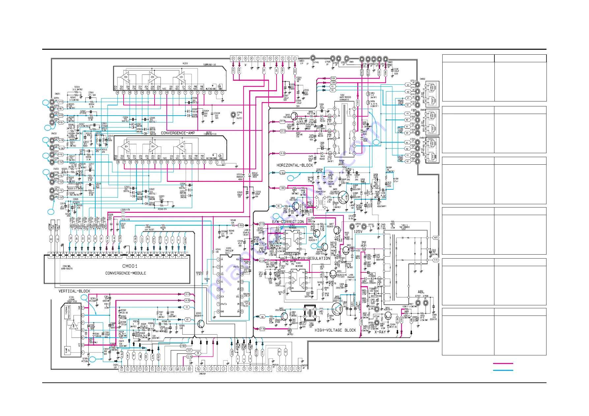Click transistor Q401 symbol
589x416 pixels.
point(284,317)
